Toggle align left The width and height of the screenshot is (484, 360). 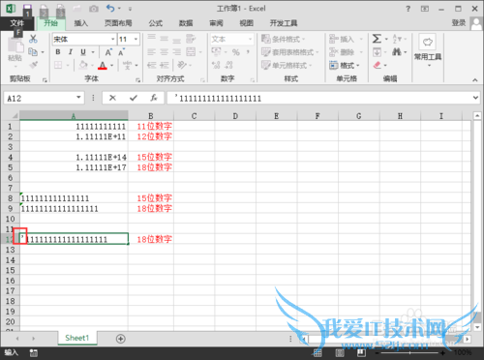(152, 52)
